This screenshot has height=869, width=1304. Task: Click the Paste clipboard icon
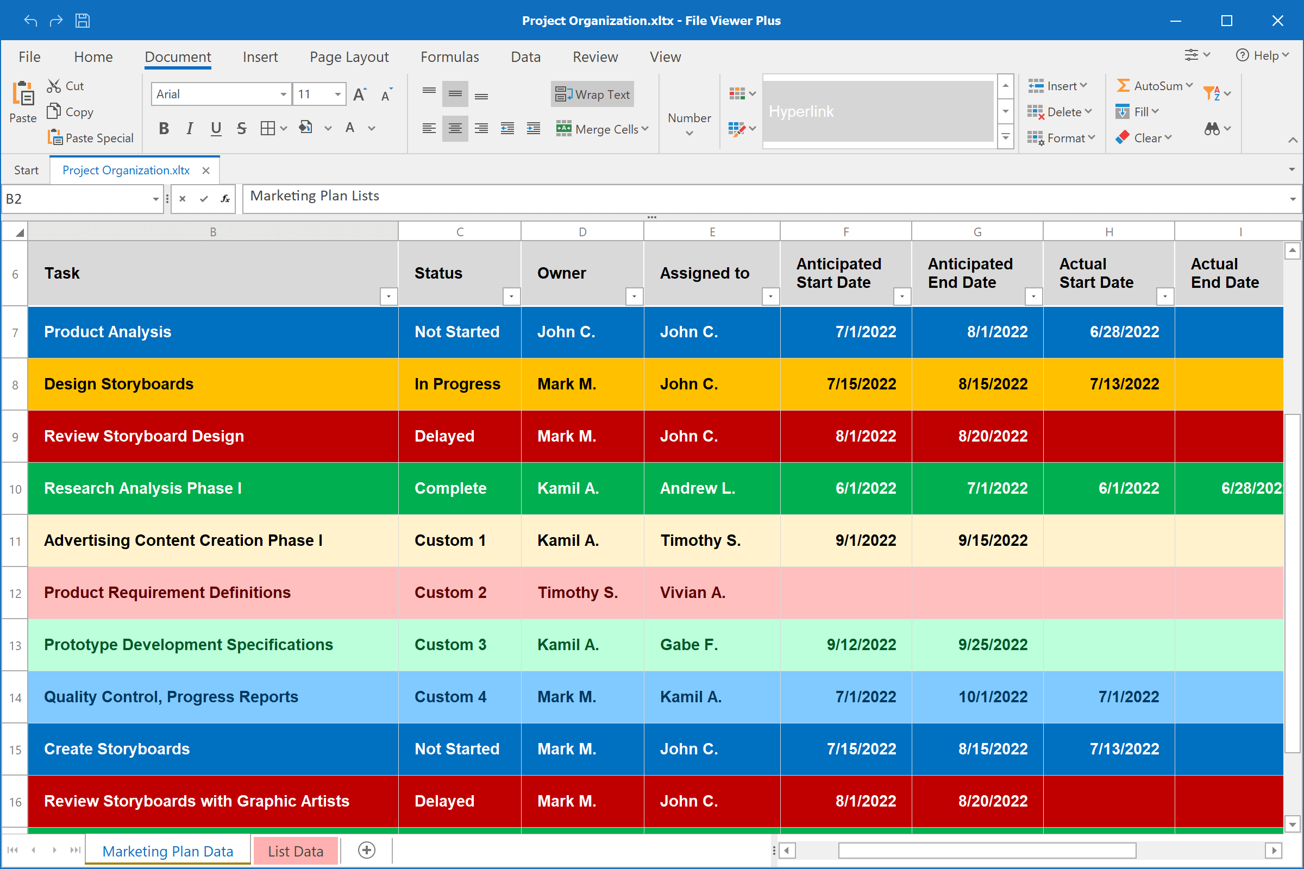(x=23, y=94)
